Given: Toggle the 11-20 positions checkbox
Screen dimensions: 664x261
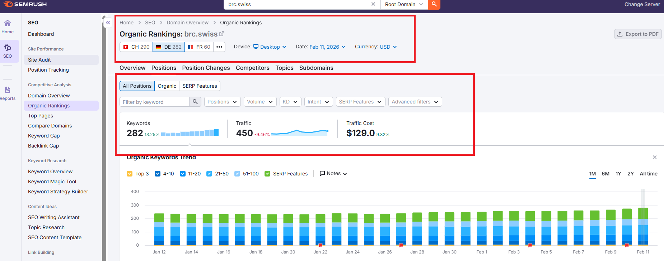Looking at the screenshot, I should [183, 174].
